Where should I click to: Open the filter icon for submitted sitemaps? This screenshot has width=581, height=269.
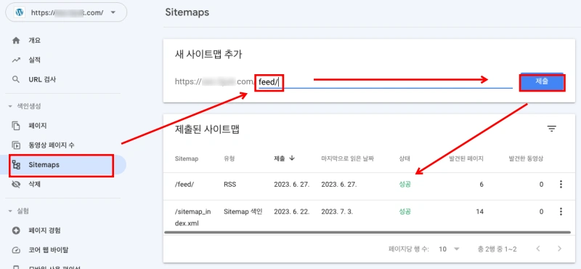click(x=552, y=129)
